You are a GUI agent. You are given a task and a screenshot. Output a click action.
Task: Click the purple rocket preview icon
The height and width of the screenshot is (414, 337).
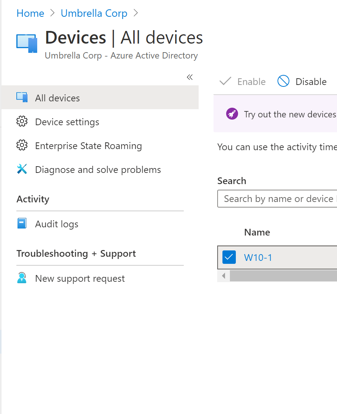(232, 114)
